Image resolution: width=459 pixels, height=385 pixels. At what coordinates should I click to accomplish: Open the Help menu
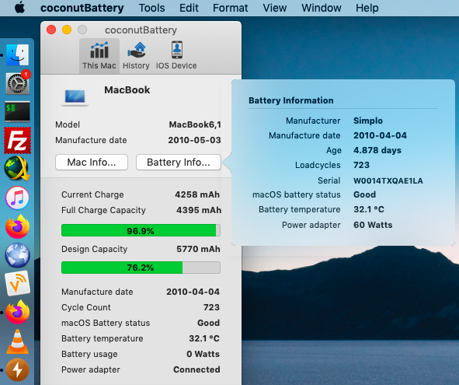(x=367, y=8)
